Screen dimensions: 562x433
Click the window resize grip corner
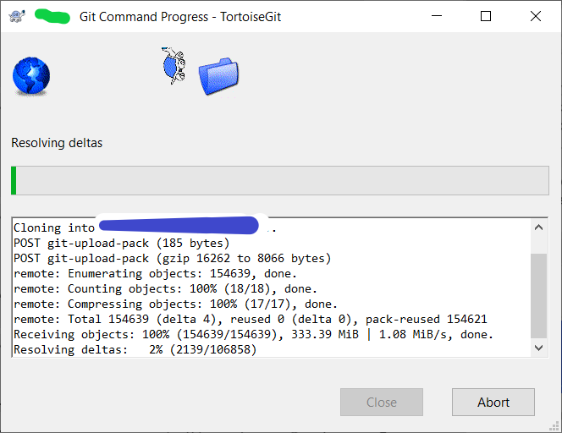[x=554, y=425]
